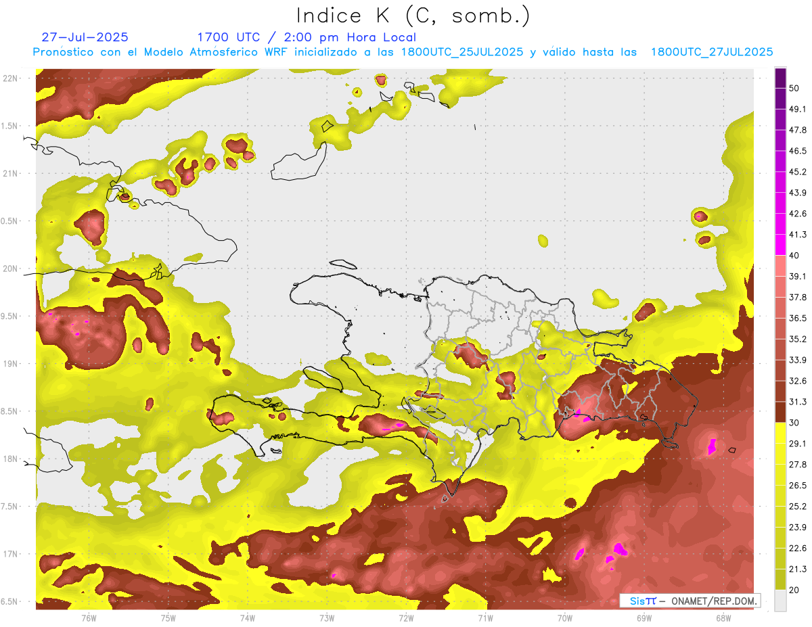Click the colorbar value "40"
This screenshot has width=812, height=627.
coord(795,256)
